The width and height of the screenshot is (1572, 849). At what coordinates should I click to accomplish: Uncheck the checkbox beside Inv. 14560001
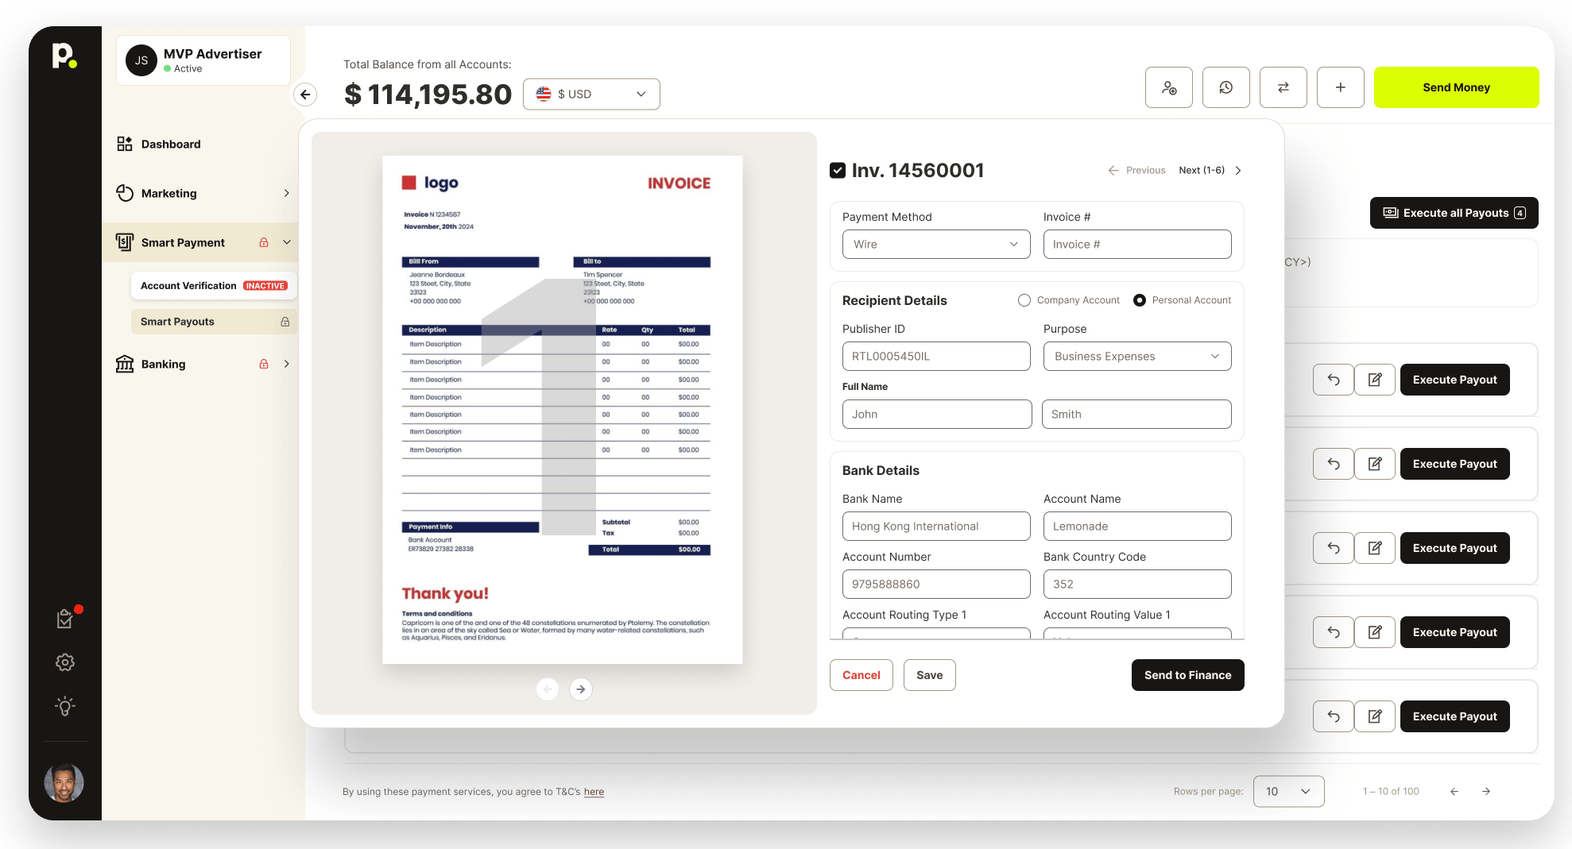pos(838,169)
